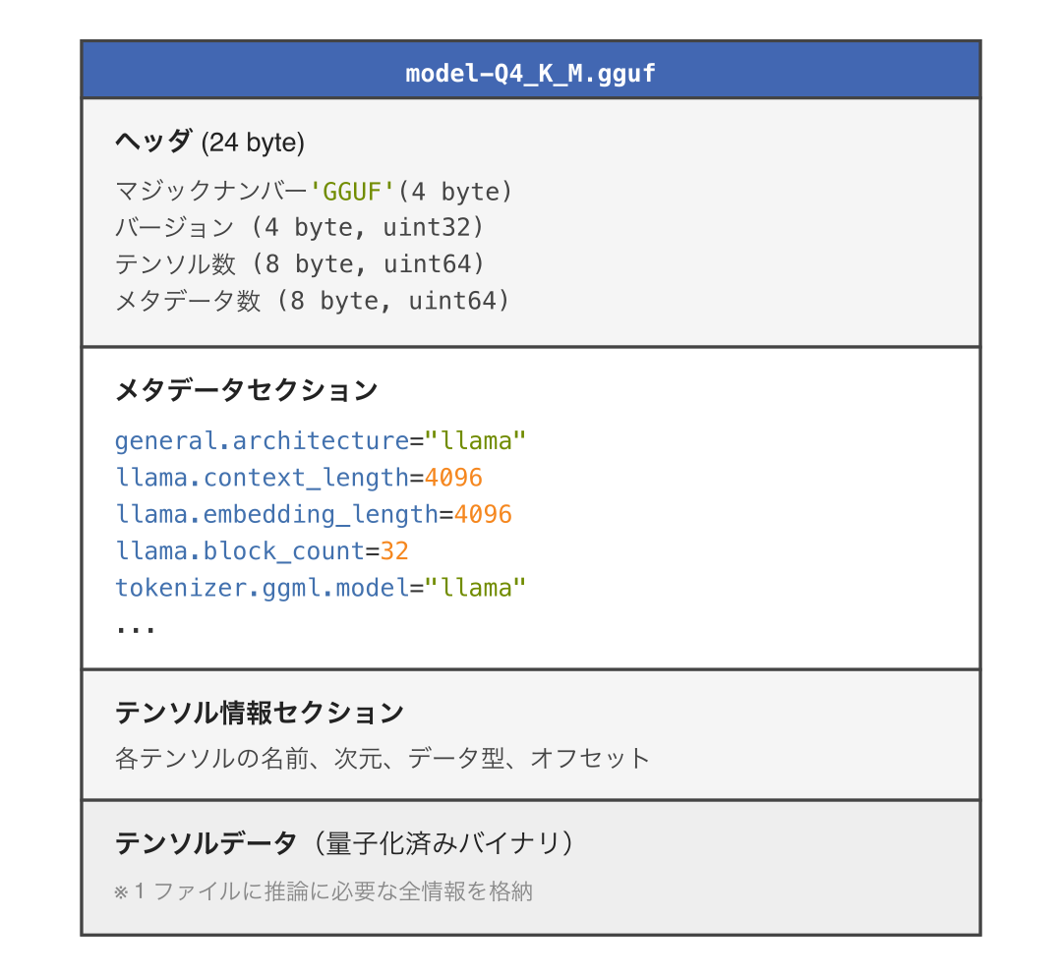Click the マジックナンバー 'GGUF' line
The height and width of the screenshot is (976, 1062).
click(313, 191)
